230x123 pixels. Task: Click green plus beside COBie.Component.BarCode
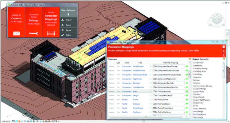point(187,83)
